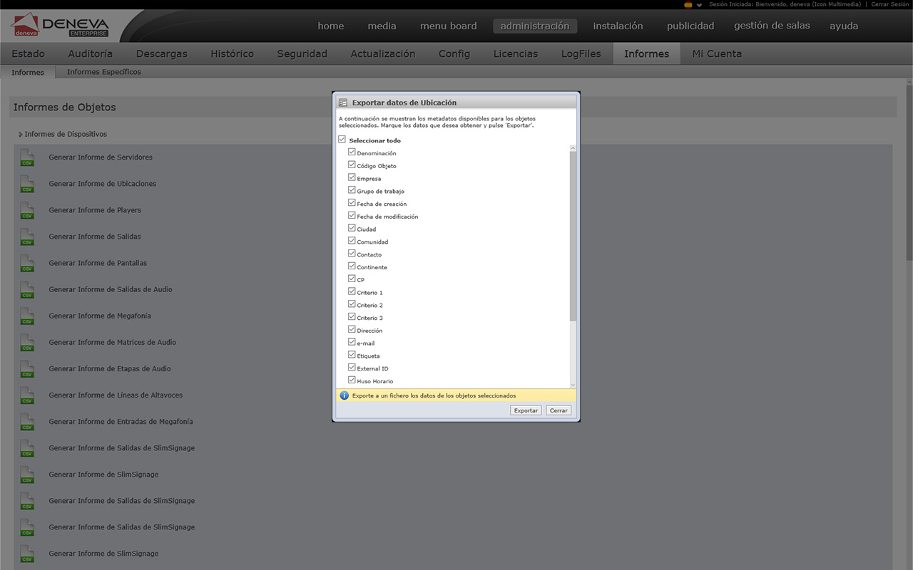Click the Cerrar Sesión link
913x570 pixels.
point(889,4)
